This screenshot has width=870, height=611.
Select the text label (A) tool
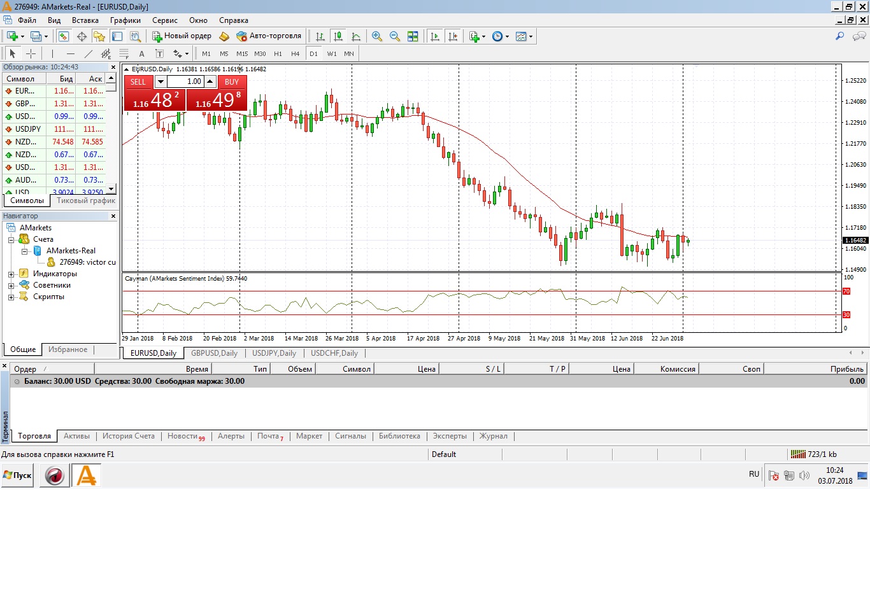141,54
